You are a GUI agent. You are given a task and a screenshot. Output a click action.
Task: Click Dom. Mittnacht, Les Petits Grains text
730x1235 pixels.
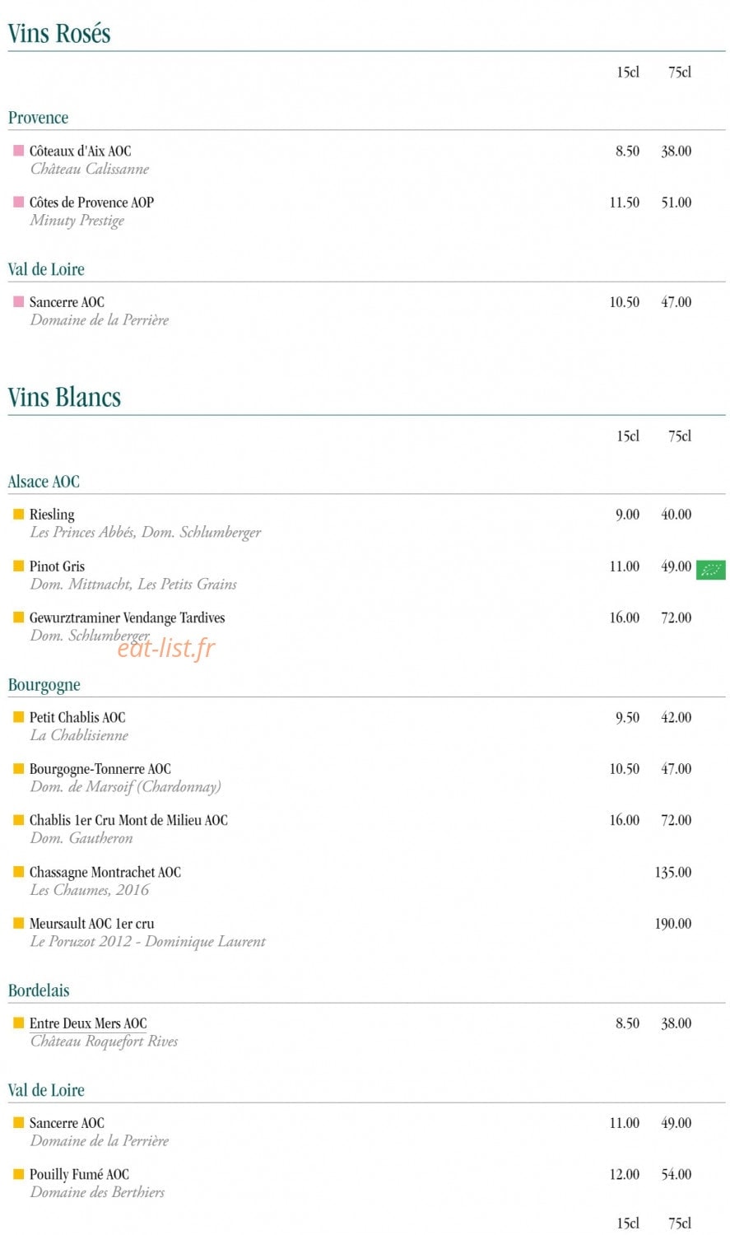point(133,584)
